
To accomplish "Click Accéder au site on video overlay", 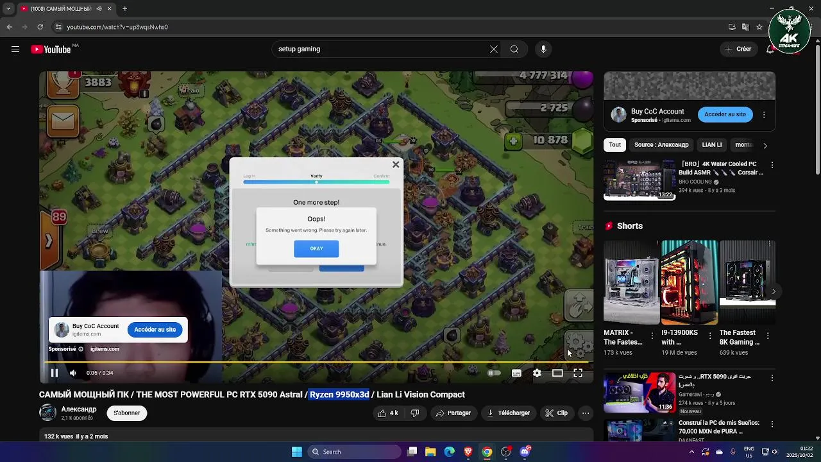I will click(x=155, y=330).
